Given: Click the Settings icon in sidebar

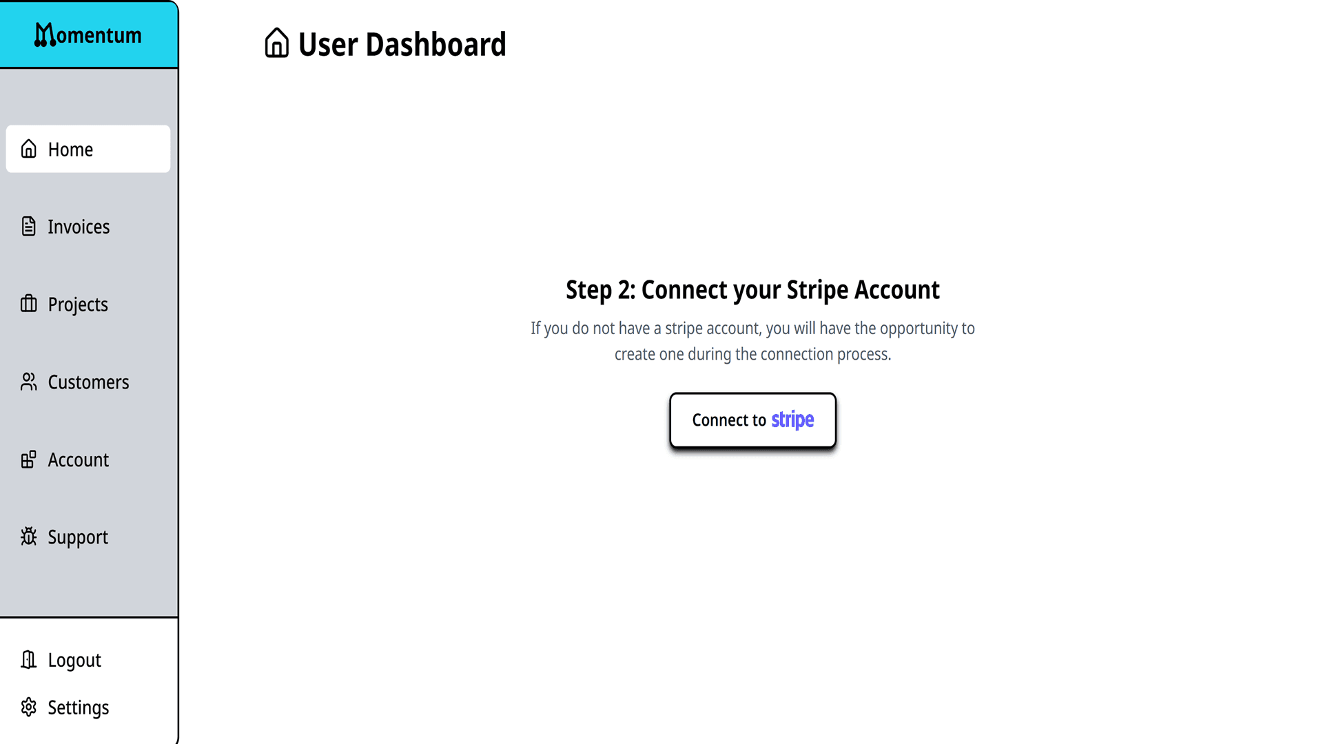Looking at the screenshot, I should point(29,707).
